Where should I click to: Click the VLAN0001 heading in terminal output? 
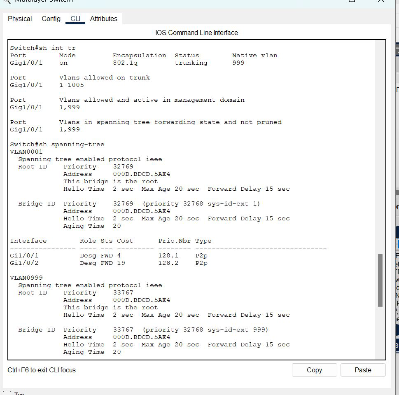pyautogui.click(x=26, y=152)
